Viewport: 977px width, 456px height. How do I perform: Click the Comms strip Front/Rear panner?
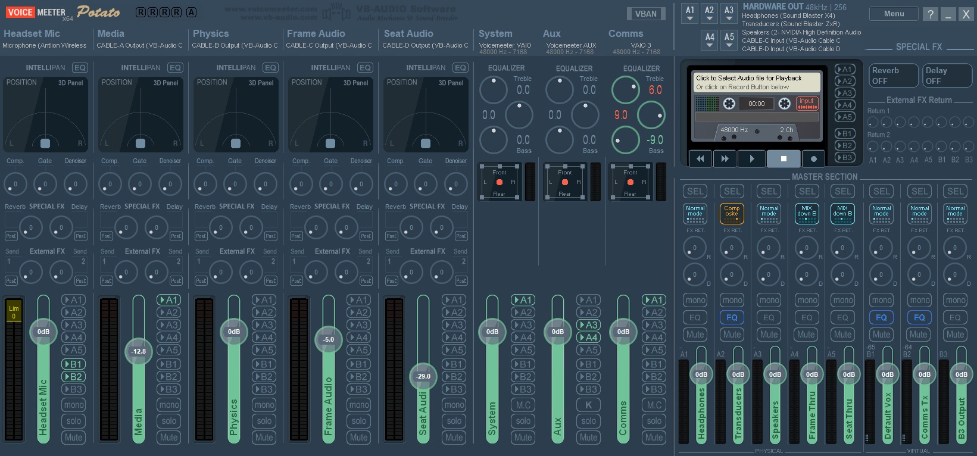630,182
